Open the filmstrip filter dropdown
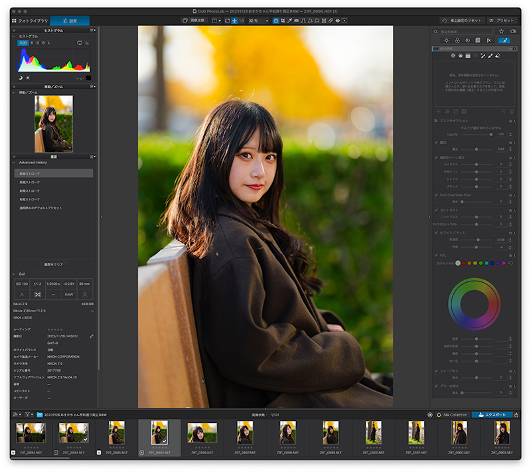531x472 pixels. [x=29, y=414]
